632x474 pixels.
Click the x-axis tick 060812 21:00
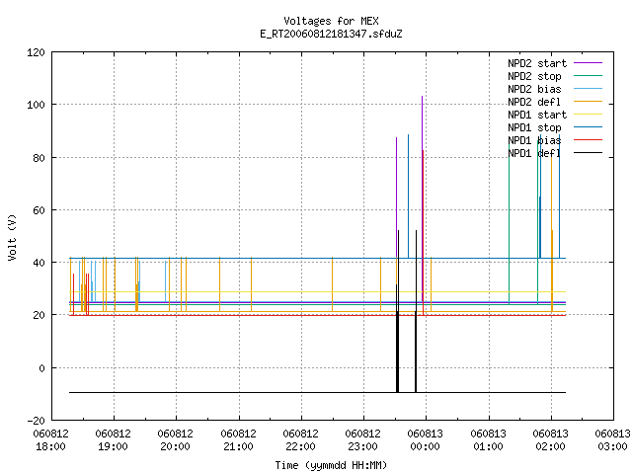point(238,440)
